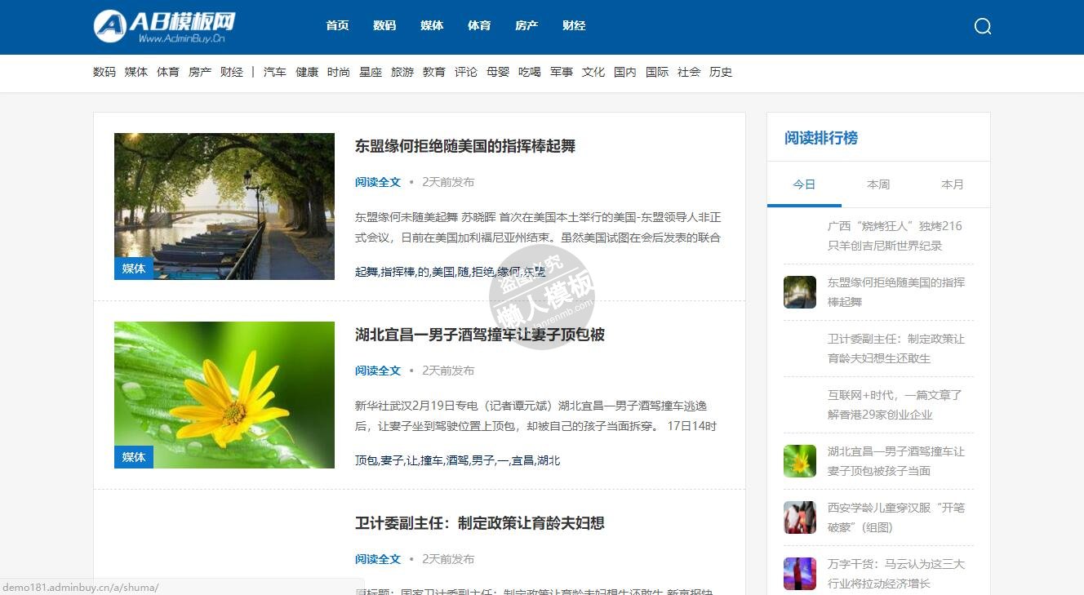Viewport: 1084px width, 595px height.
Task: Click the 阅读排行榜 sidebar heading
Action: pyautogui.click(x=821, y=138)
